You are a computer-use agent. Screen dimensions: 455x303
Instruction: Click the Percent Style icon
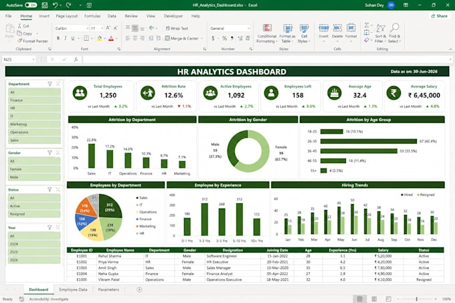(x=224, y=38)
